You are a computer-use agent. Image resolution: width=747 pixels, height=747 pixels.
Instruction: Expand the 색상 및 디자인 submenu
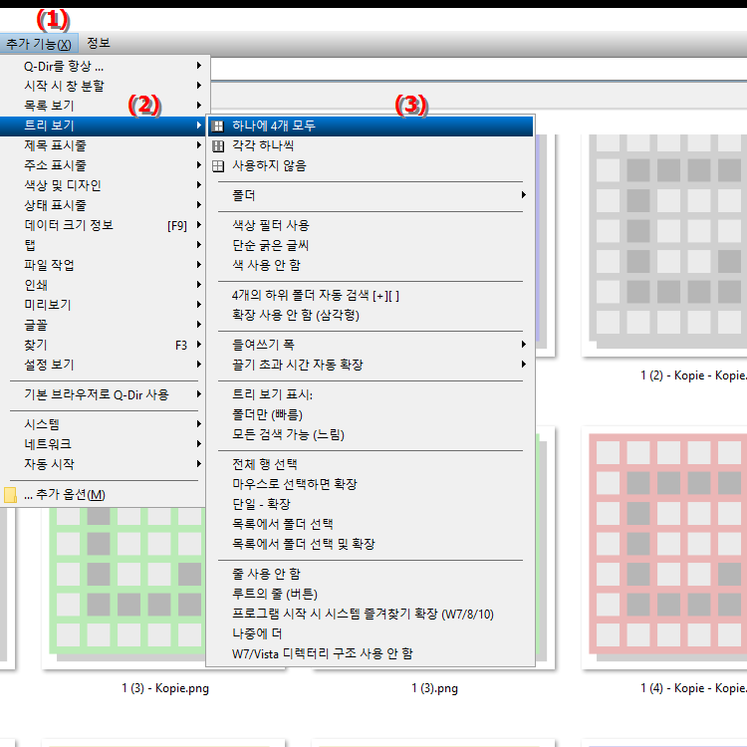(103, 185)
